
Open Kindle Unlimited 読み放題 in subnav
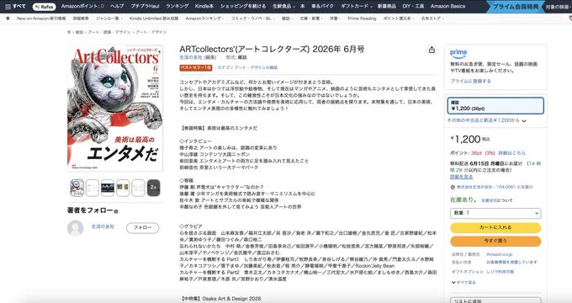(154, 19)
